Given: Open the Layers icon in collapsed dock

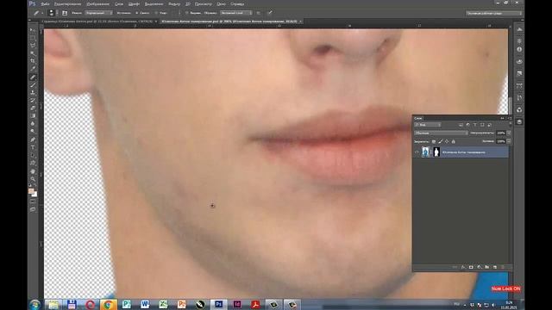Looking at the screenshot, I should click(x=519, y=121).
